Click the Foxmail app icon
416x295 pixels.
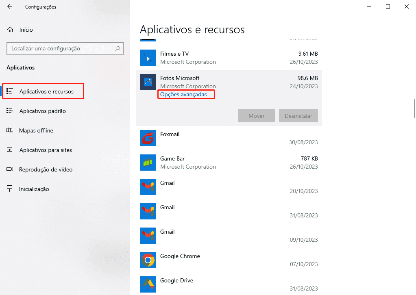pyautogui.click(x=148, y=138)
